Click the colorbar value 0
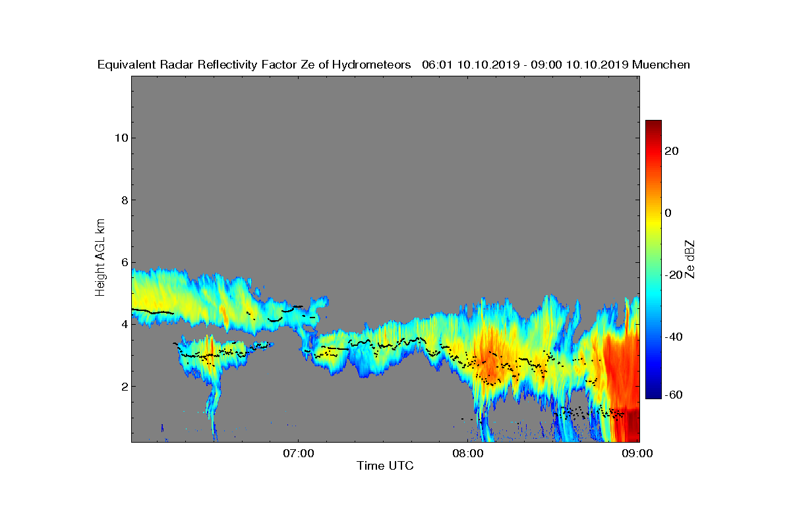Viewport: 791px width, 527px height. (668, 213)
